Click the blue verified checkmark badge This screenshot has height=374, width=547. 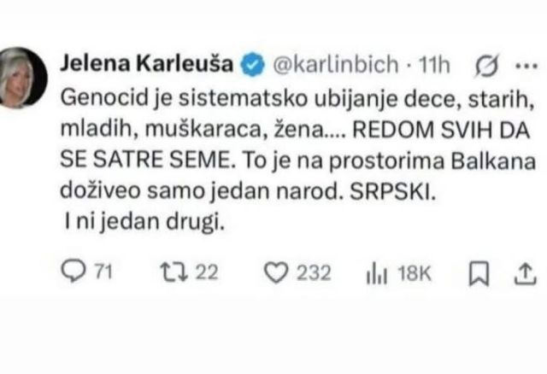point(253,65)
